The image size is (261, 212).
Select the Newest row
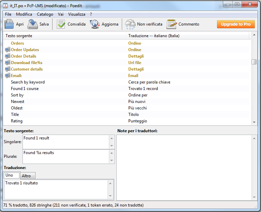[127, 102]
